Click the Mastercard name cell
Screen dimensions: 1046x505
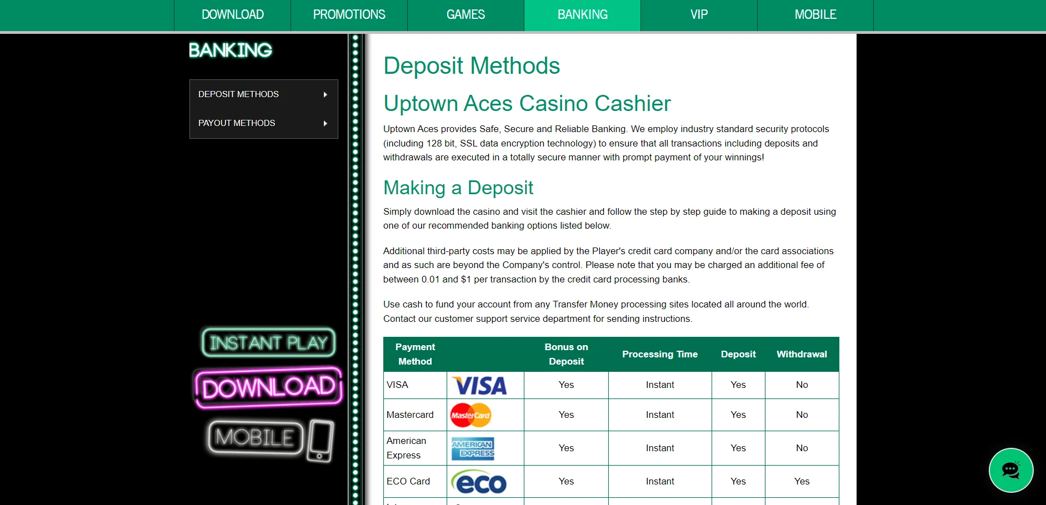[415, 415]
